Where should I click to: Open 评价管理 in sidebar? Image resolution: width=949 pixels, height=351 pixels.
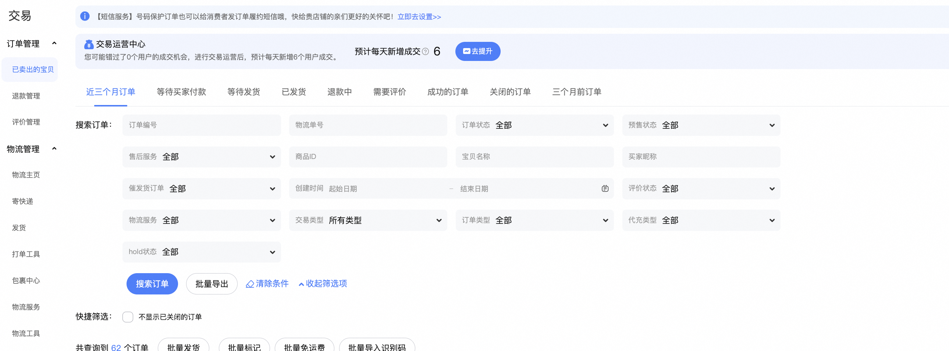26,122
